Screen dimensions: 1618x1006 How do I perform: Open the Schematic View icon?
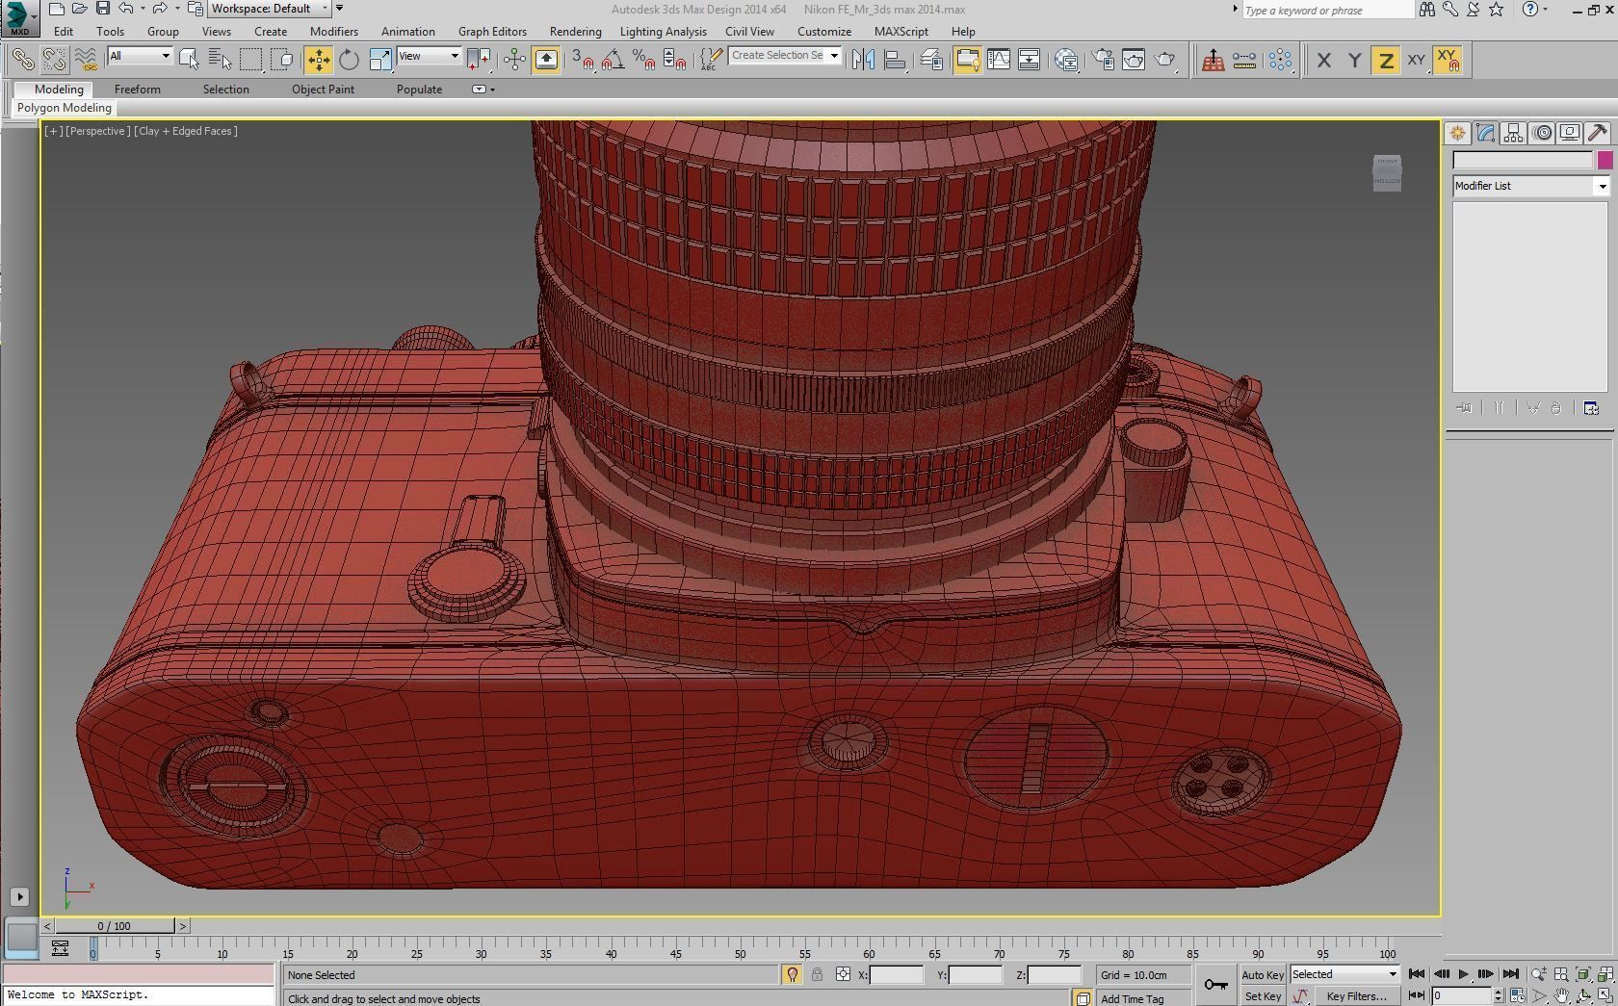(x=1029, y=60)
